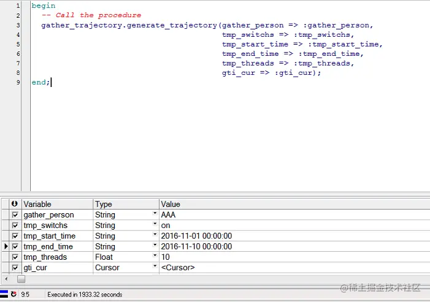Open Float type dropdown for tmp_threads
Screen dimensions: 430x302
click(x=155, y=255)
